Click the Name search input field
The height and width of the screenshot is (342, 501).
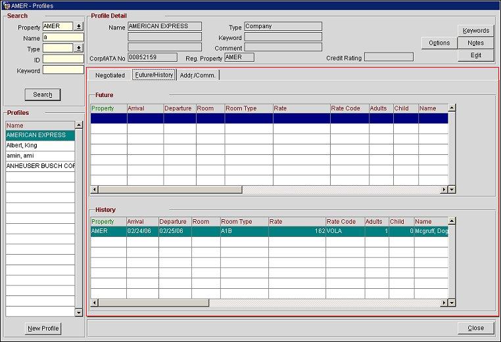pos(63,38)
